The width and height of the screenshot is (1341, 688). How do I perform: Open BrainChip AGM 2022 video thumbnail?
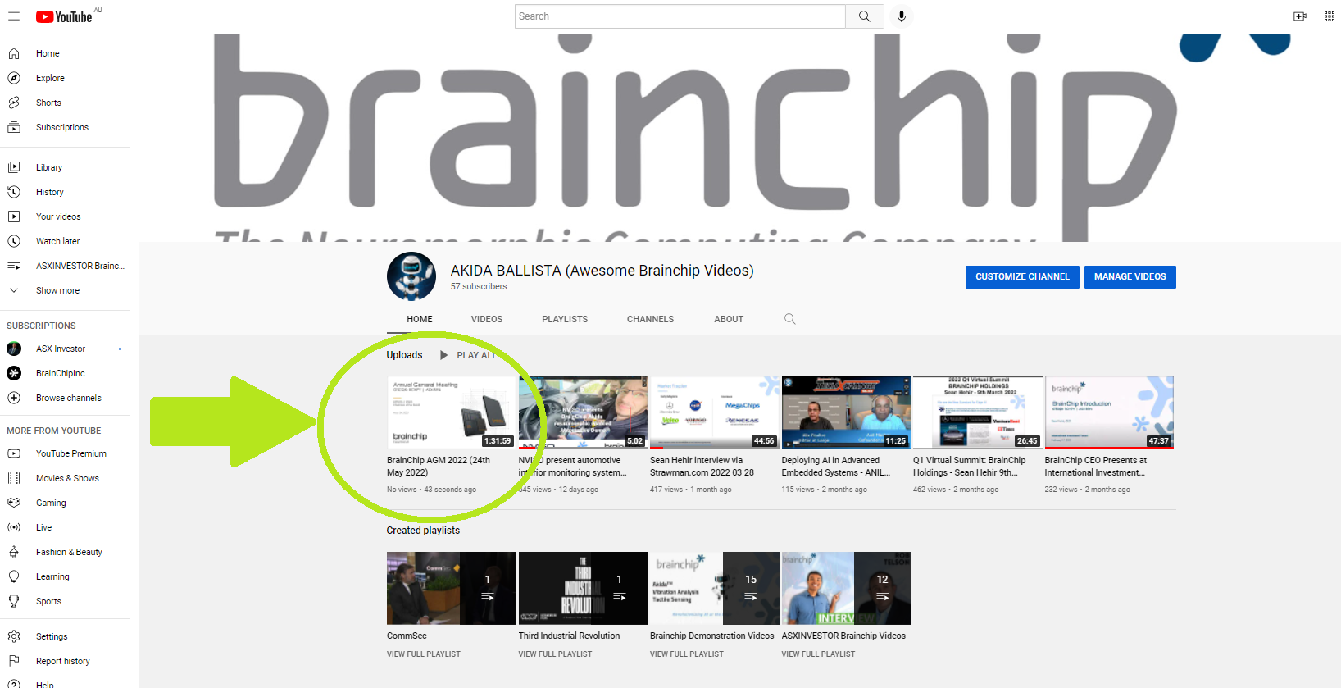click(x=451, y=412)
